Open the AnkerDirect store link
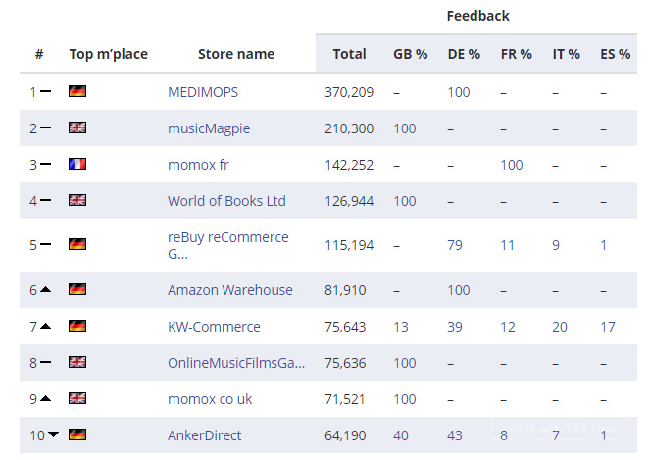 (x=204, y=435)
